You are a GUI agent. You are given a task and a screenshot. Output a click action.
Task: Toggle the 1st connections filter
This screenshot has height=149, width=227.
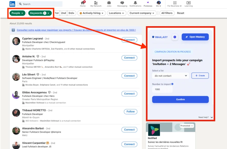(x=57, y=13)
